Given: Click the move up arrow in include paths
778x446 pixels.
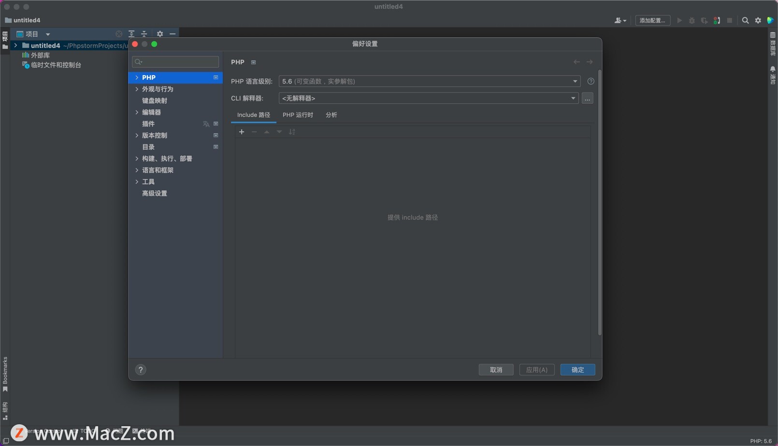Looking at the screenshot, I should tap(267, 132).
